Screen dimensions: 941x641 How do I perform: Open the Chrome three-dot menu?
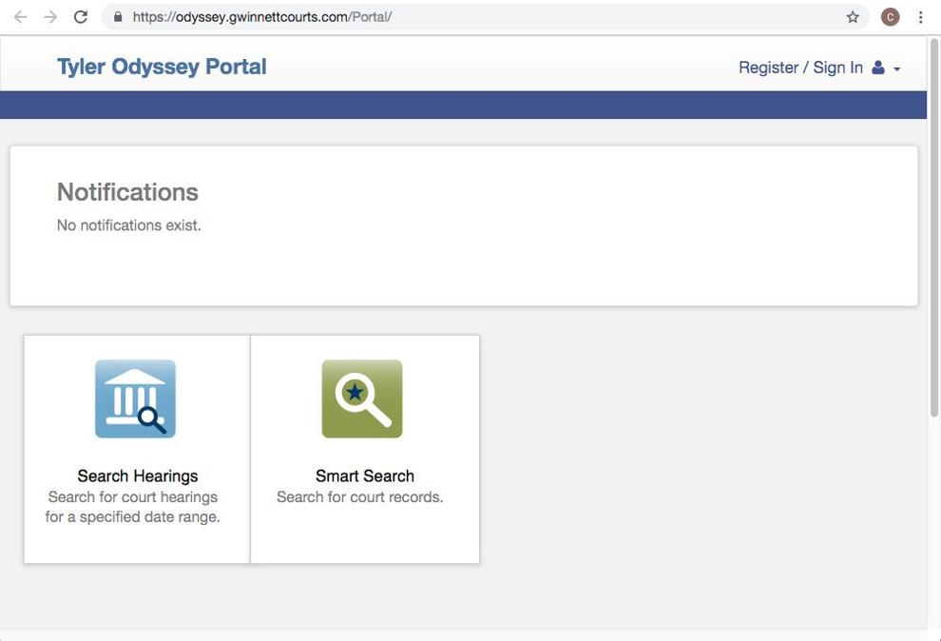click(921, 17)
